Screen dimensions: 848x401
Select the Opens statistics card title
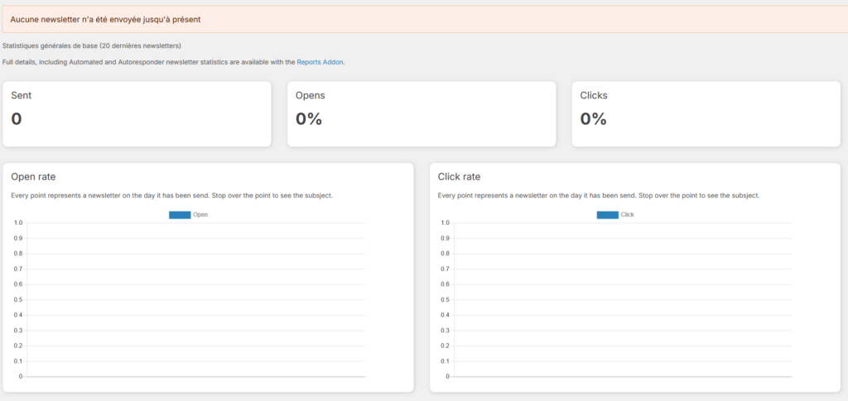tap(310, 96)
